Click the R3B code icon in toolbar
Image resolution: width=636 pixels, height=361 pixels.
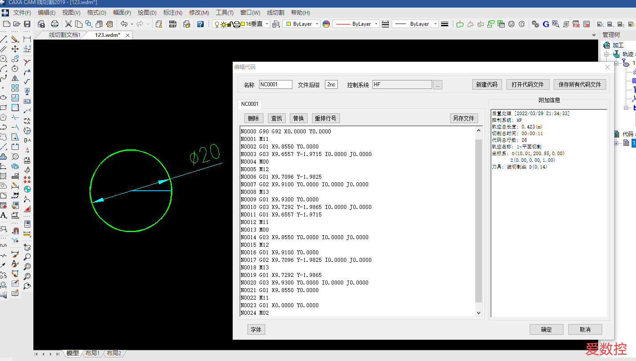[x=576, y=24]
